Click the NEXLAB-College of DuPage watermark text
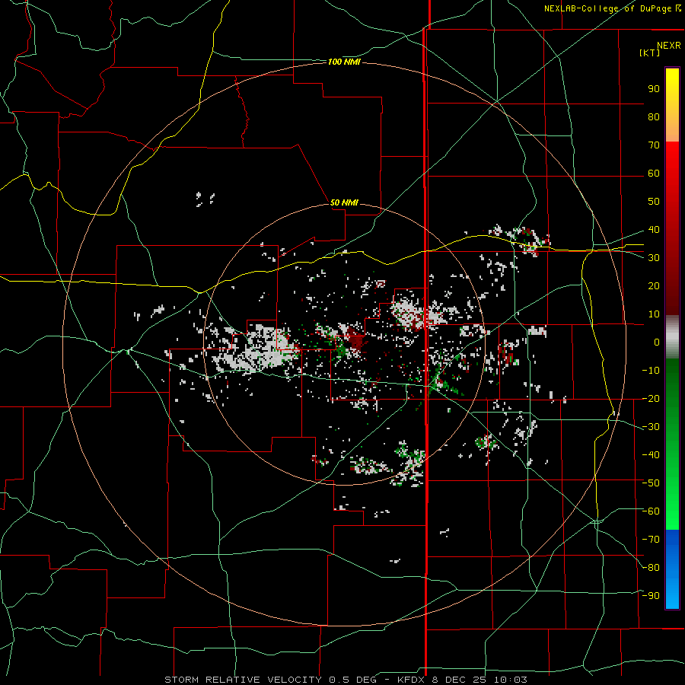685x685 pixels. click(612, 8)
